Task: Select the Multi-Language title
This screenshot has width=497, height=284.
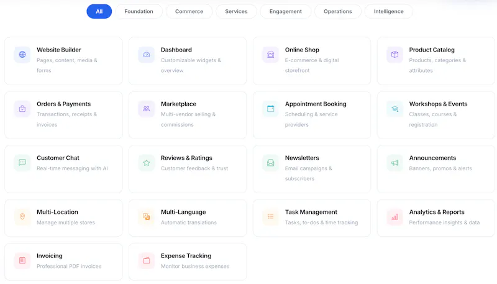Action: [x=183, y=212]
